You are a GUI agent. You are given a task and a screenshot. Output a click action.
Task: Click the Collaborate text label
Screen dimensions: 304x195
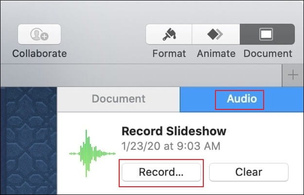39,53
